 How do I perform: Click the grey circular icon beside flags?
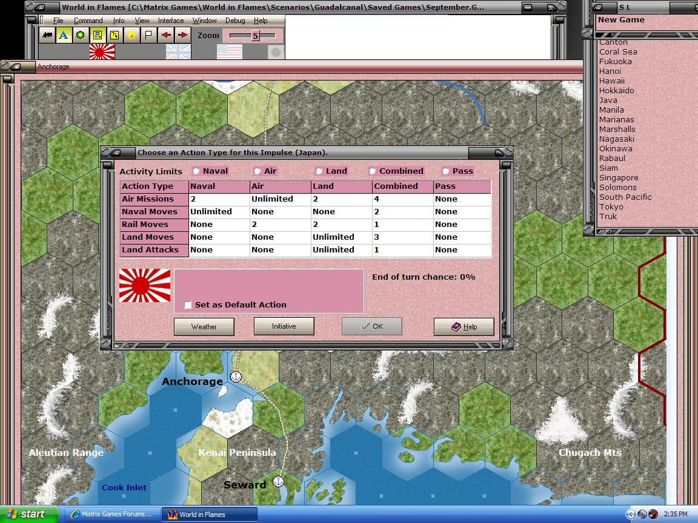[276, 53]
